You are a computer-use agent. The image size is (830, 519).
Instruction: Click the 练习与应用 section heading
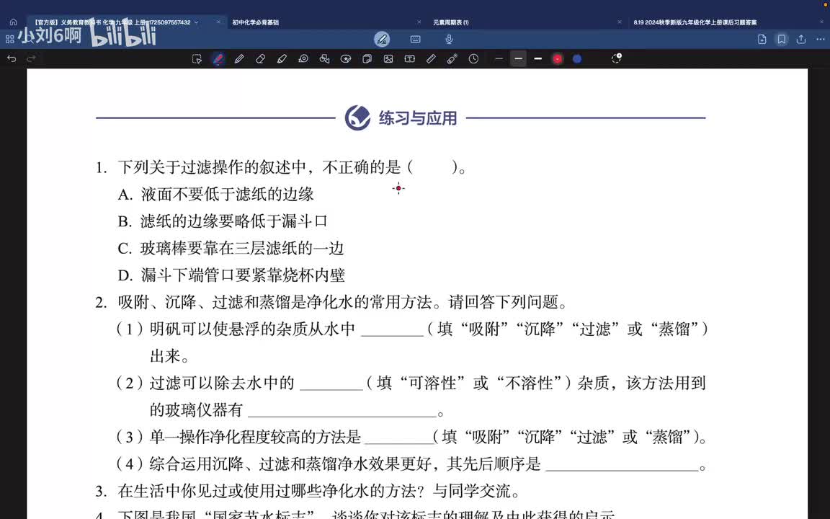click(418, 117)
